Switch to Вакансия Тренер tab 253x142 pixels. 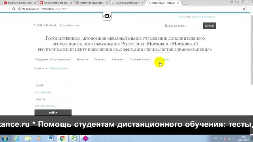[x=20, y=3]
